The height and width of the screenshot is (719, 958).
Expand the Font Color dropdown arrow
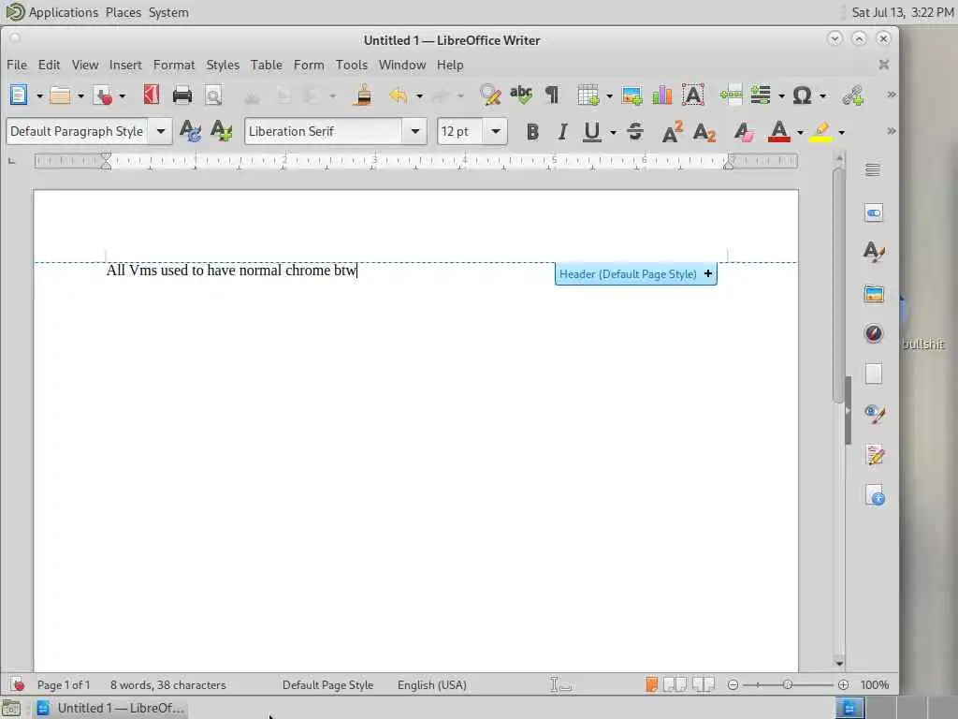(800, 132)
